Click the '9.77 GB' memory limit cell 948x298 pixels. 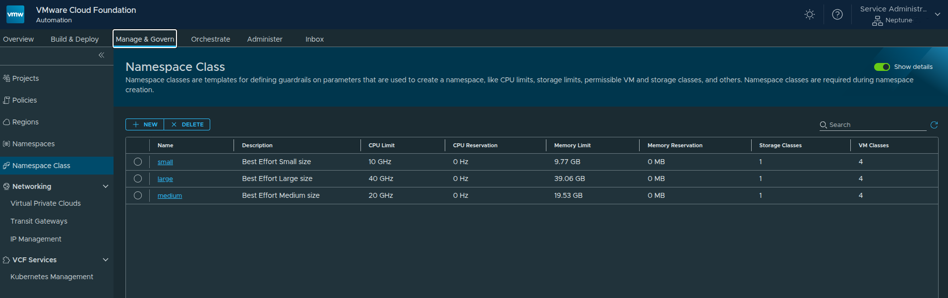point(567,162)
